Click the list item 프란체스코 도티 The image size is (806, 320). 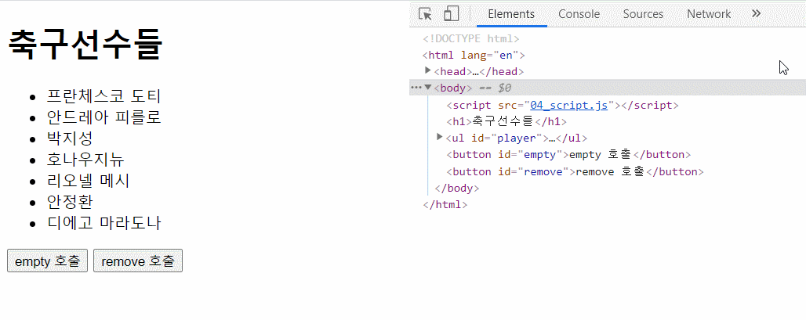coord(103,96)
